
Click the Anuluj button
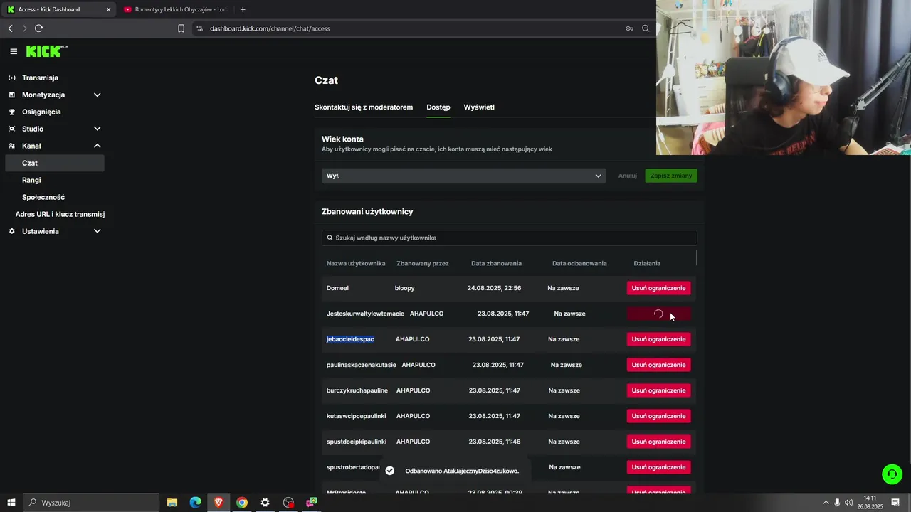tap(628, 176)
